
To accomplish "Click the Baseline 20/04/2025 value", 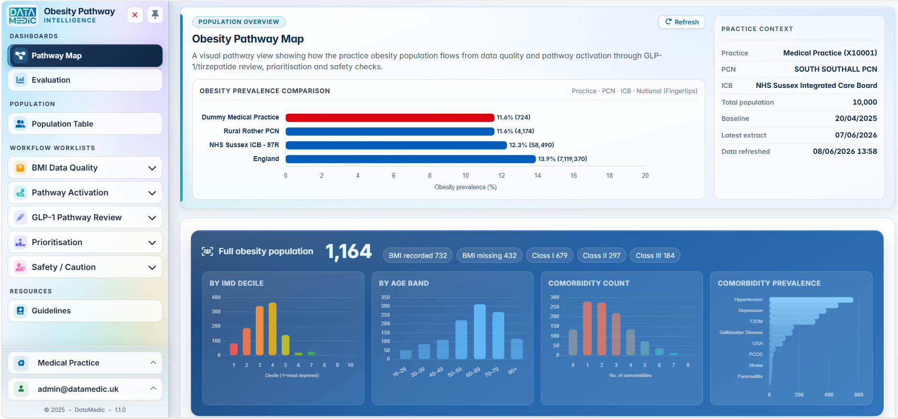I will point(856,118).
